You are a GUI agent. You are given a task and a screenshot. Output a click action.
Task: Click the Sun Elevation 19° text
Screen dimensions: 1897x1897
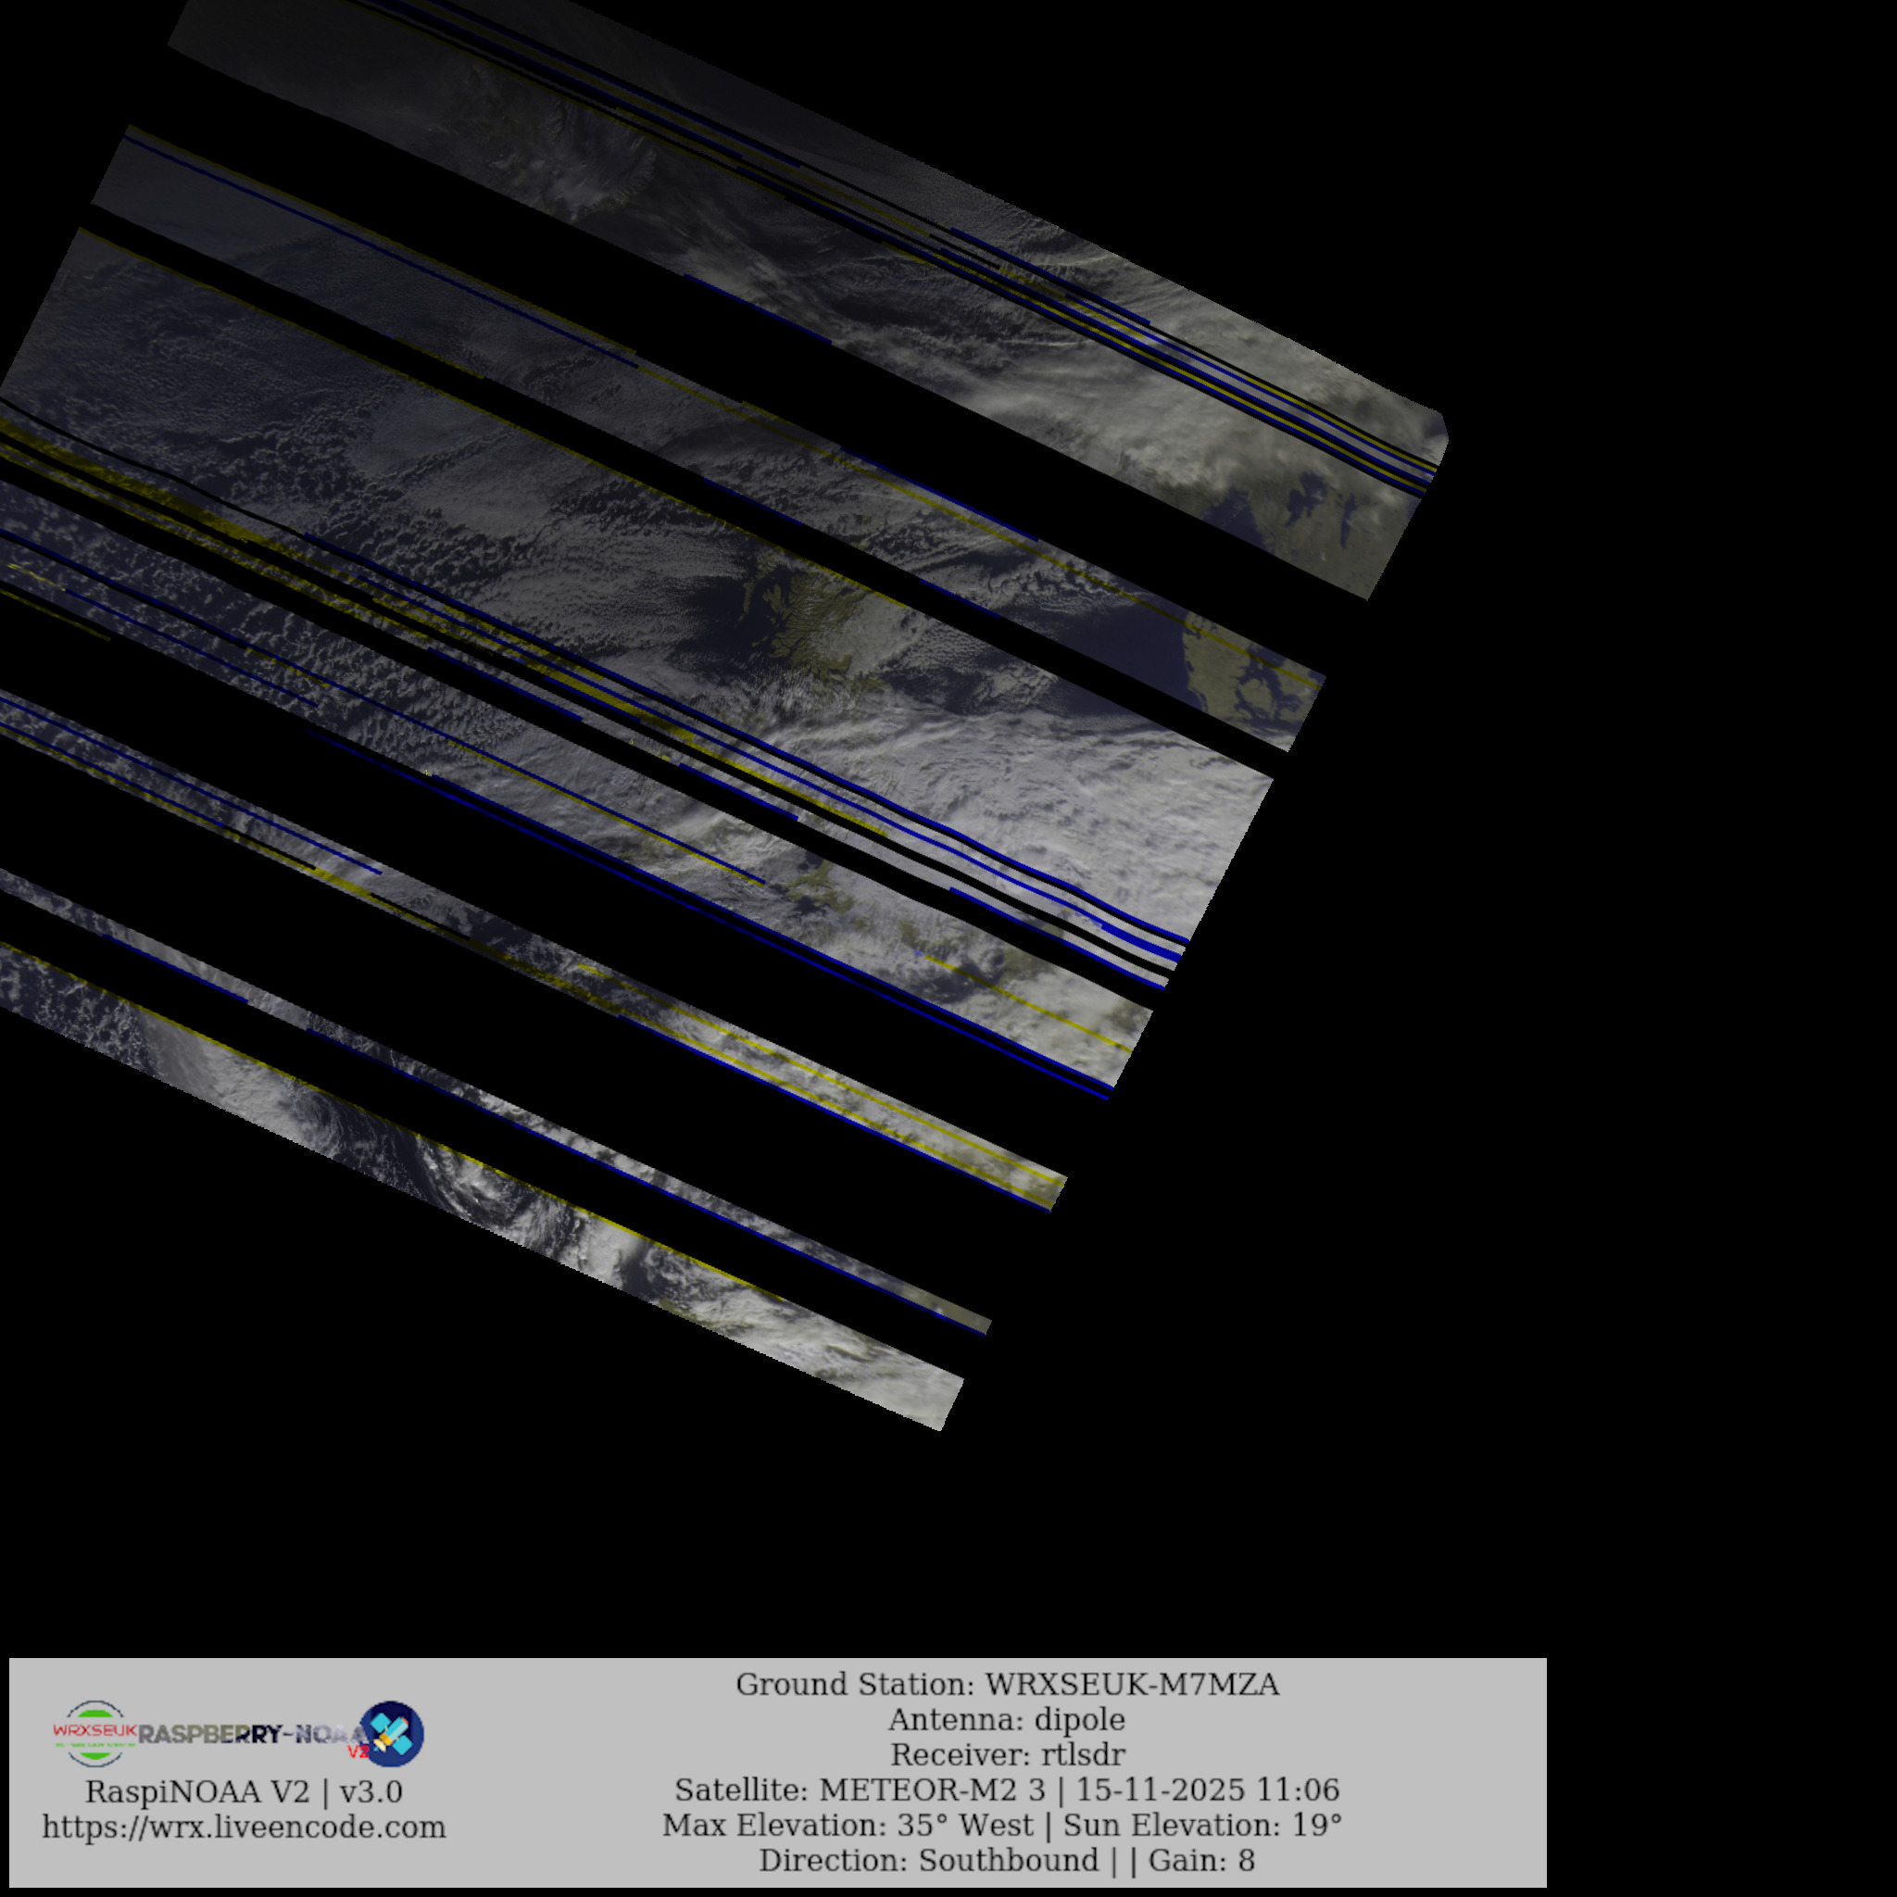1201,1826
